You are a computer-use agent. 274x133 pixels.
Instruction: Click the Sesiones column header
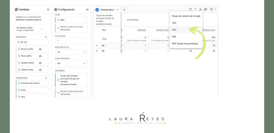click(x=142, y=30)
